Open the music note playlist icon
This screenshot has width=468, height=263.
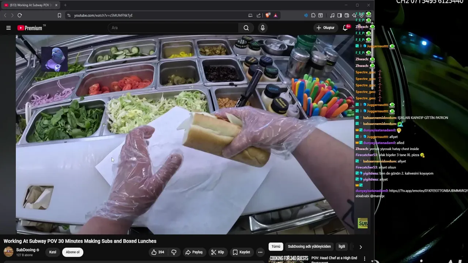coord(332,15)
